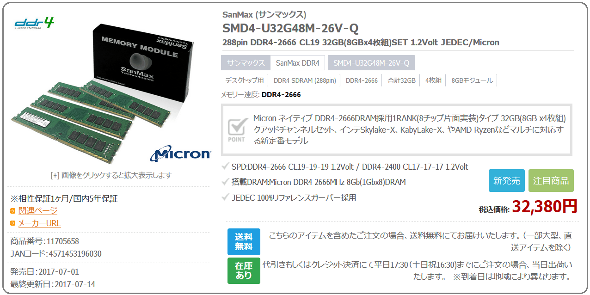The height and width of the screenshot is (295, 590).
Task: Enlarge the memory module product image
Action: (111, 92)
